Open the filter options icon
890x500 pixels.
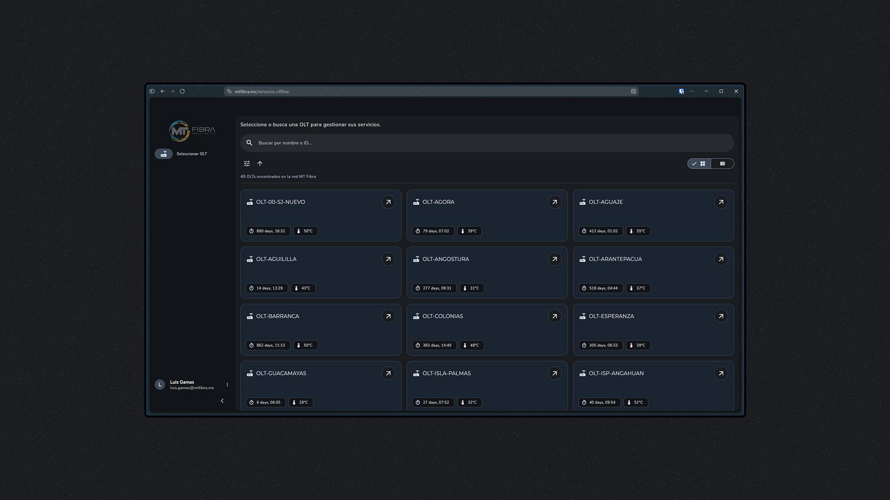[x=247, y=163]
